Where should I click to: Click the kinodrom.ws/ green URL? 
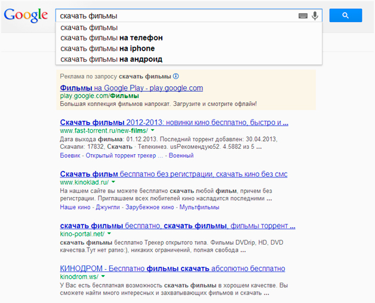click(x=79, y=277)
